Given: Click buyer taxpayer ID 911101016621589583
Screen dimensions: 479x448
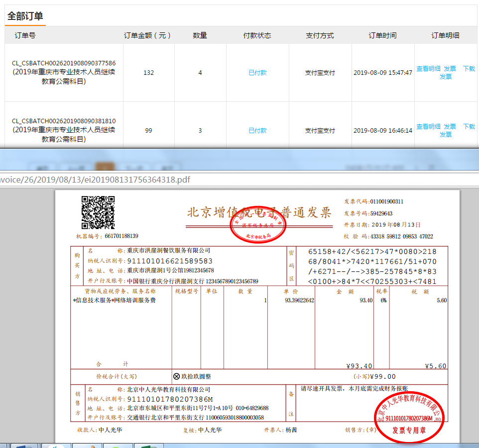Looking at the screenshot, I should coord(170,261).
